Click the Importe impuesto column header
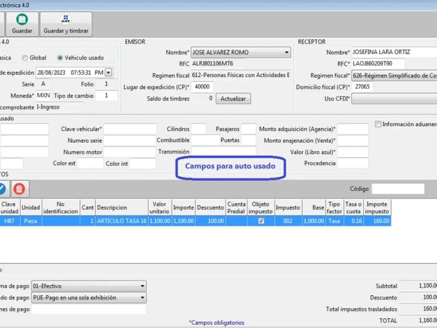 coord(377,207)
